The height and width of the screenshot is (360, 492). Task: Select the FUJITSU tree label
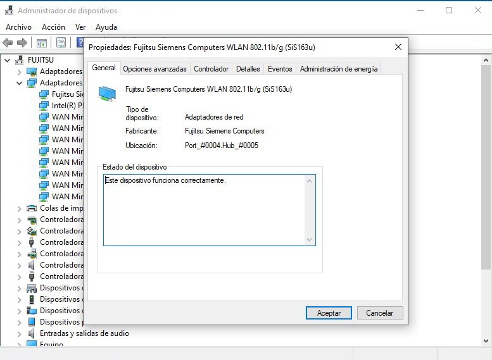41,59
